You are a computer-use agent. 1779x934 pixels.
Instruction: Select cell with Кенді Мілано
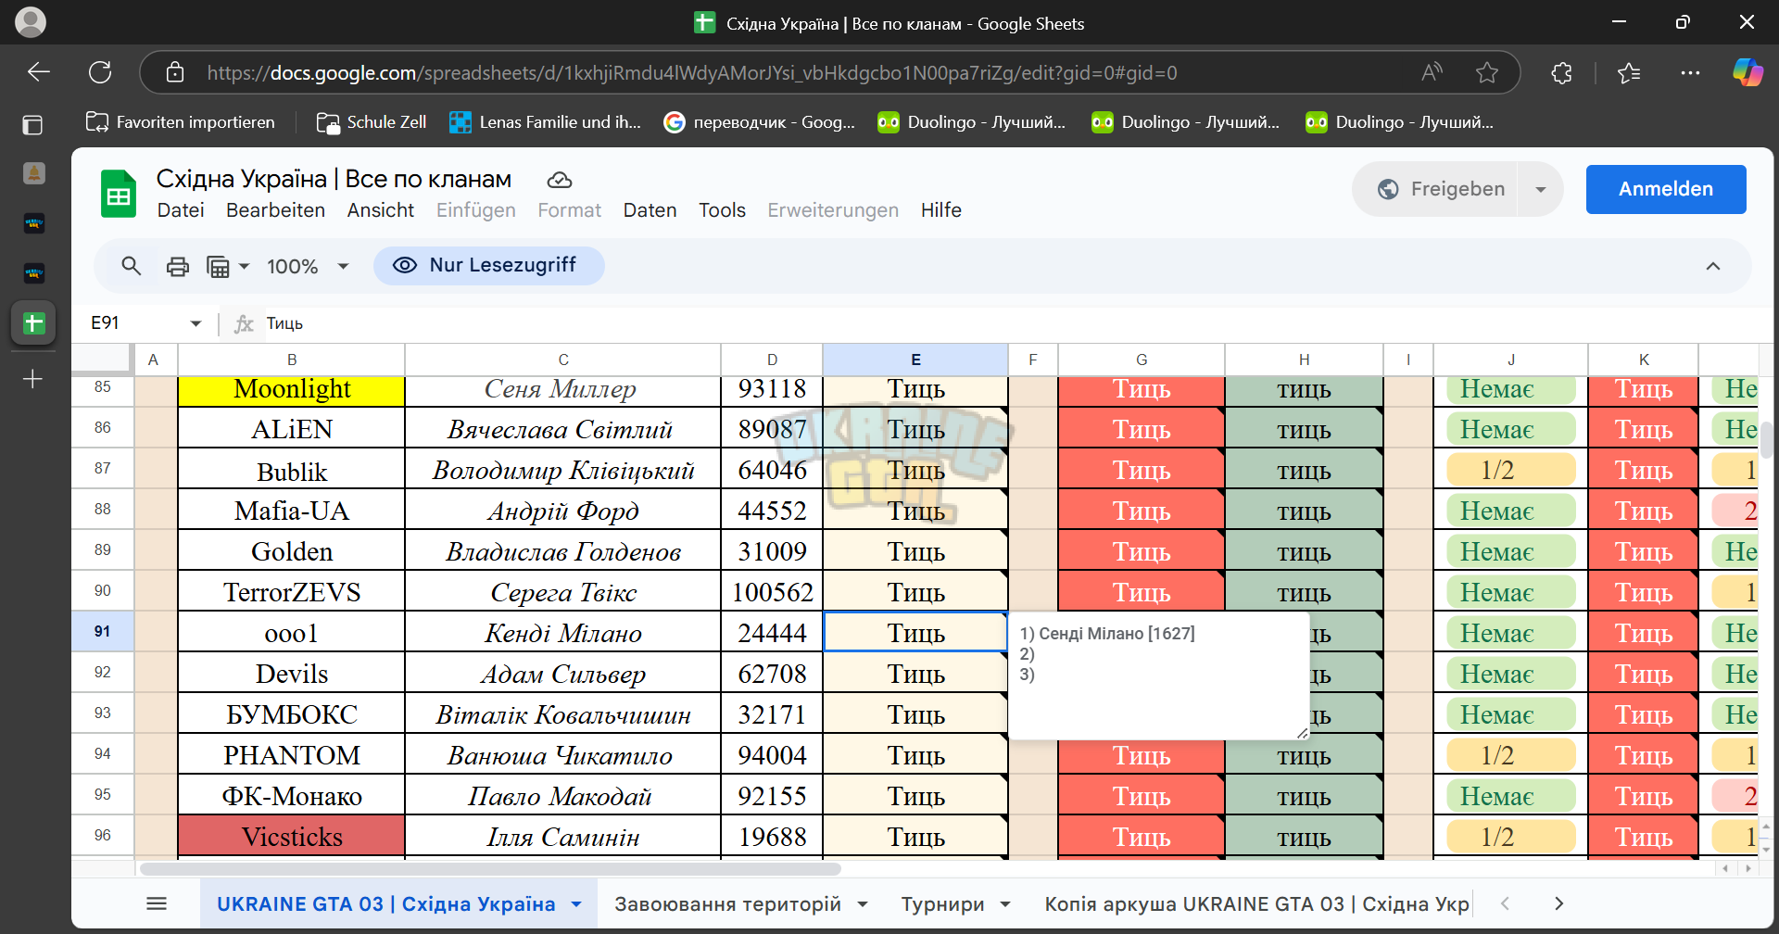pos(563,633)
